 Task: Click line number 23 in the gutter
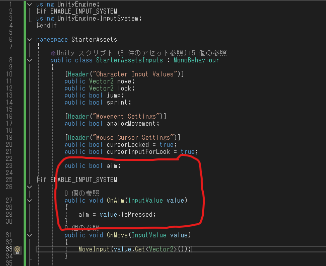[9, 165]
